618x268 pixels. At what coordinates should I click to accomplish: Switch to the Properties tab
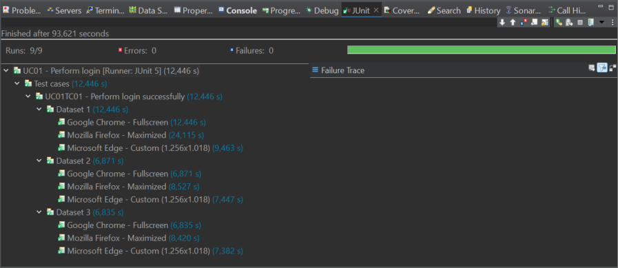tap(194, 10)
